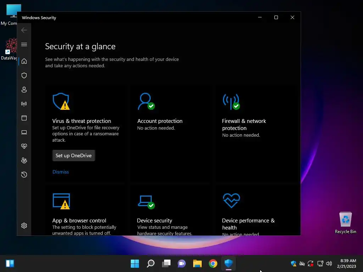Viewport: 363px width, 272px height.
Task: Click the sync status tray icon
Action: click(311, 263)
